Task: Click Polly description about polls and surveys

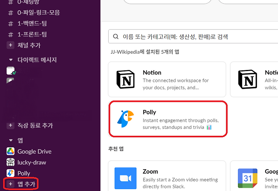Action: point(181,124)
